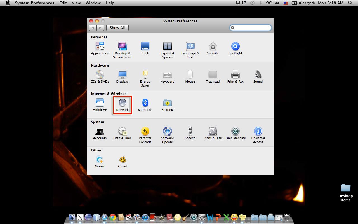
Task: Open the Parental Controls pane
Action: pos(145,131)
